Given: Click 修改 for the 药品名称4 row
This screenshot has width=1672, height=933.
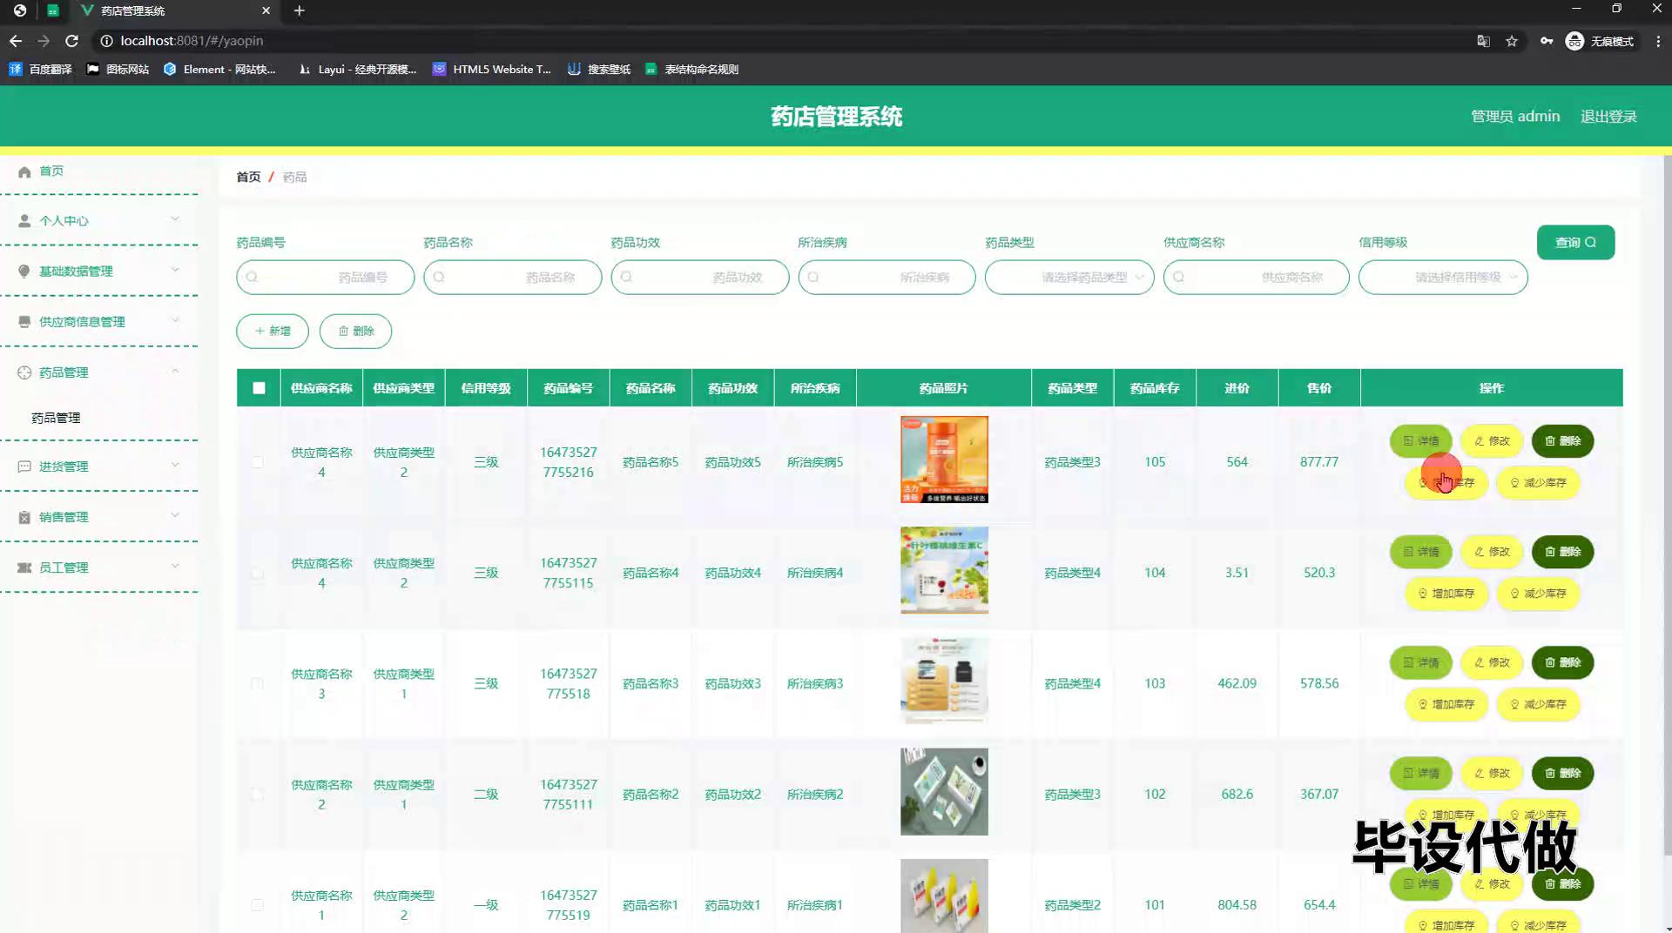Looking at the screenshot, I should coord(1491,552).
